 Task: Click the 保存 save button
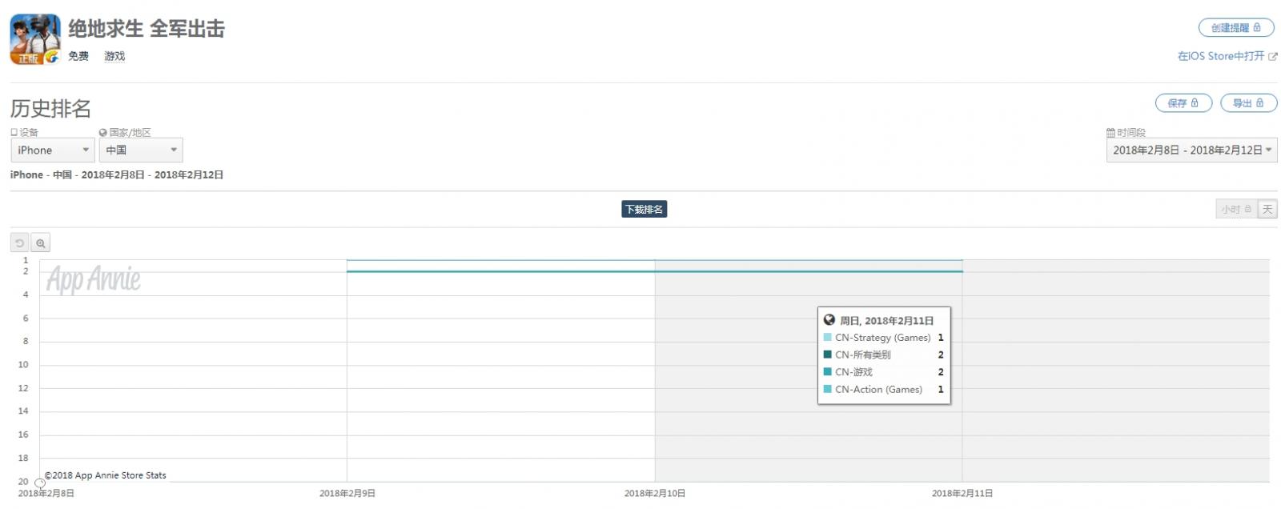(1183, 103)
